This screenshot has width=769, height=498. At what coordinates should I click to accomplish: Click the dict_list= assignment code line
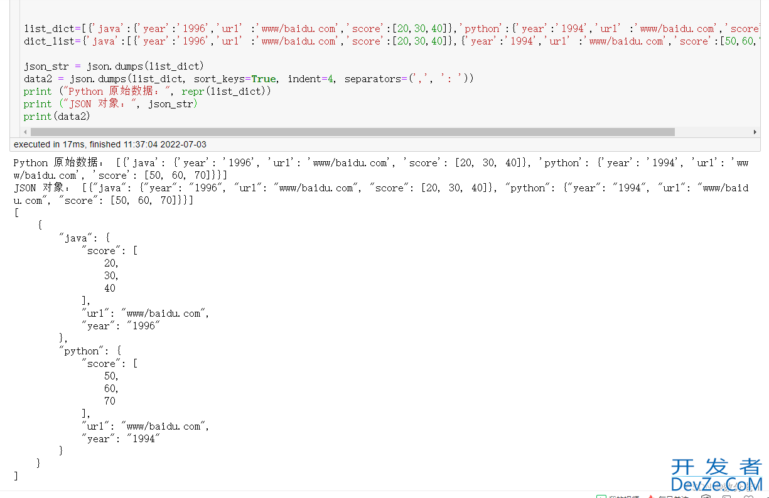click(392, 41)
